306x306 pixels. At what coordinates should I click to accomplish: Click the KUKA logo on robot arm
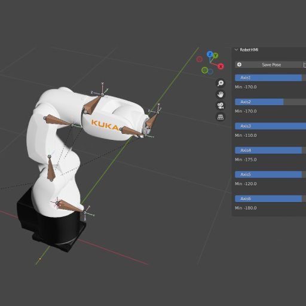coord(105,126)
